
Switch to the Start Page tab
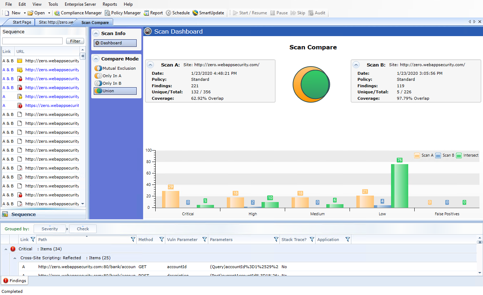point(22,22)
